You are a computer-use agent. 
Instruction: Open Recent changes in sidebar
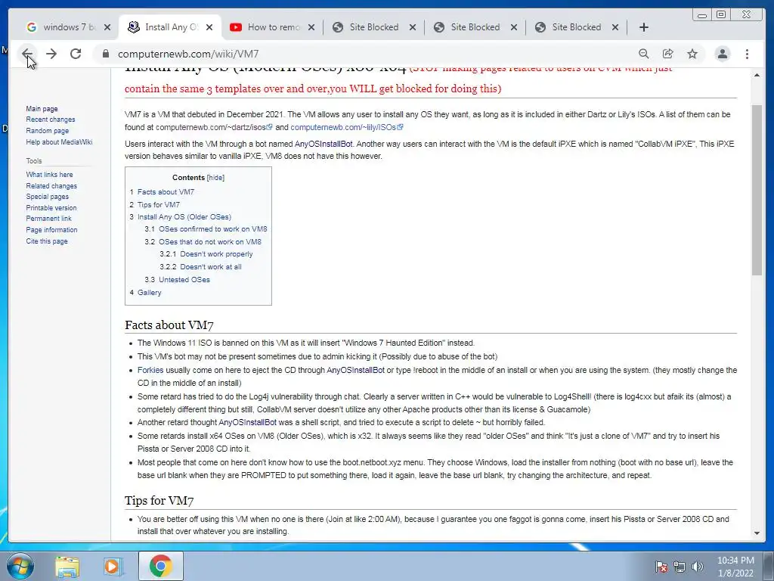coord(51,120)
